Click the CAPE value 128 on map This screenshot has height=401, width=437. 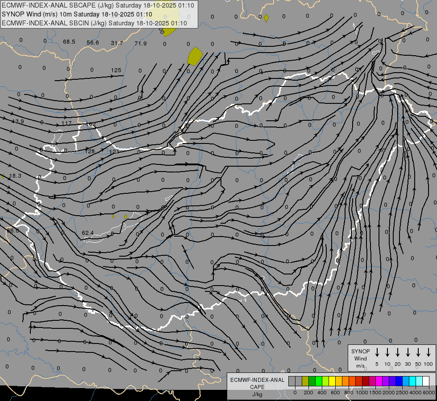tap(90, 151)
